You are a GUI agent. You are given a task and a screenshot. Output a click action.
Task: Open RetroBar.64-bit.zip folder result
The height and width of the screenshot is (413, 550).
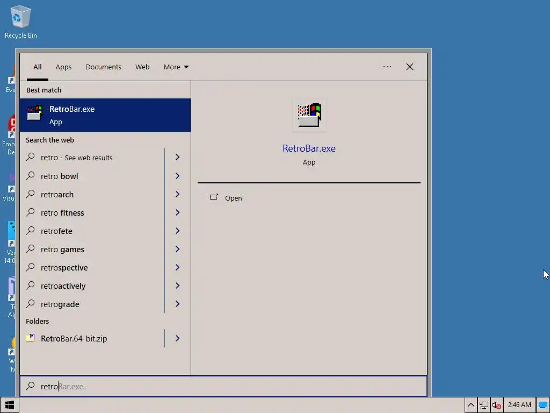[92, 338]
